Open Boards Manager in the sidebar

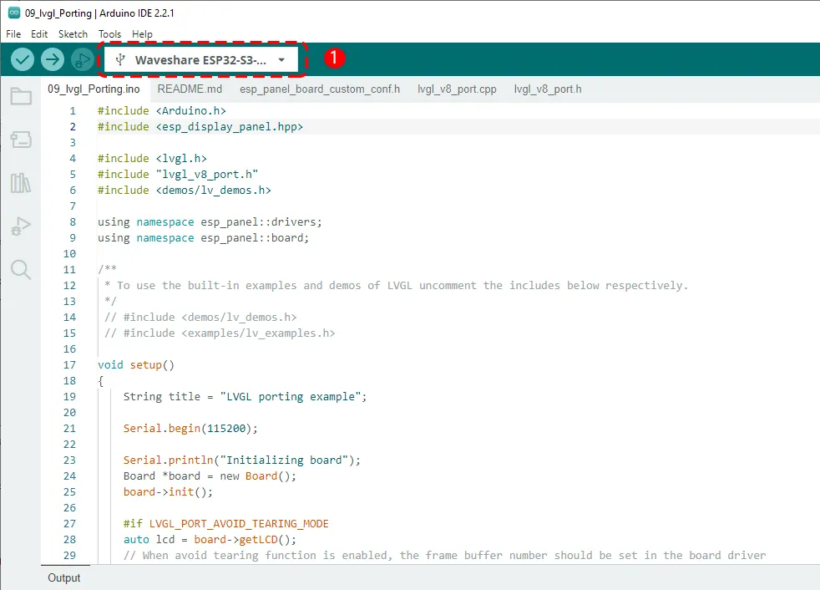tap(21, 140)
